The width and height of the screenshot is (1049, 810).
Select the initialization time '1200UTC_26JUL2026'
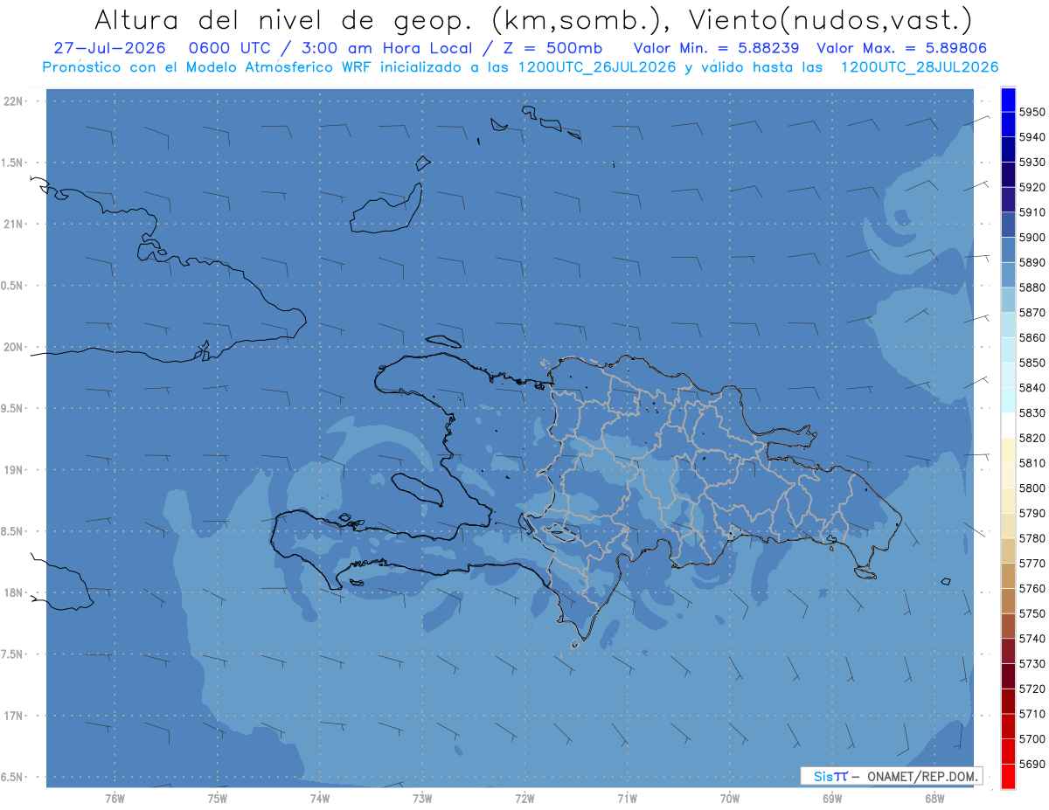coord(597,67)
